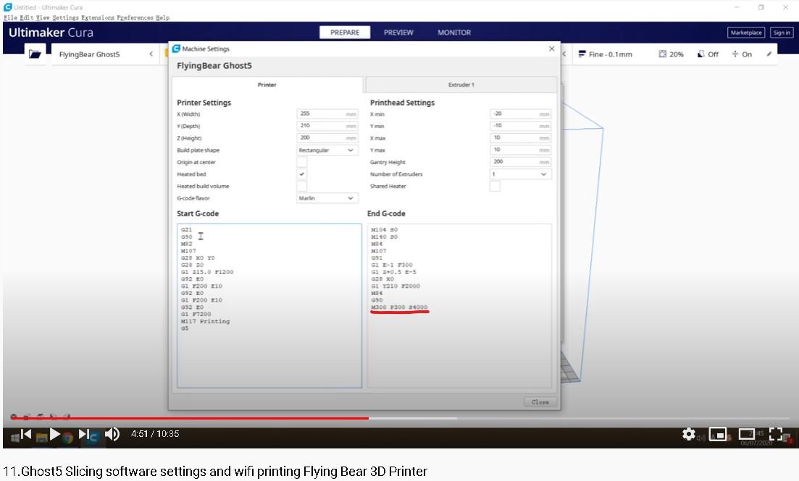Switch to the Extruder 1 tab

pos(461,85)
